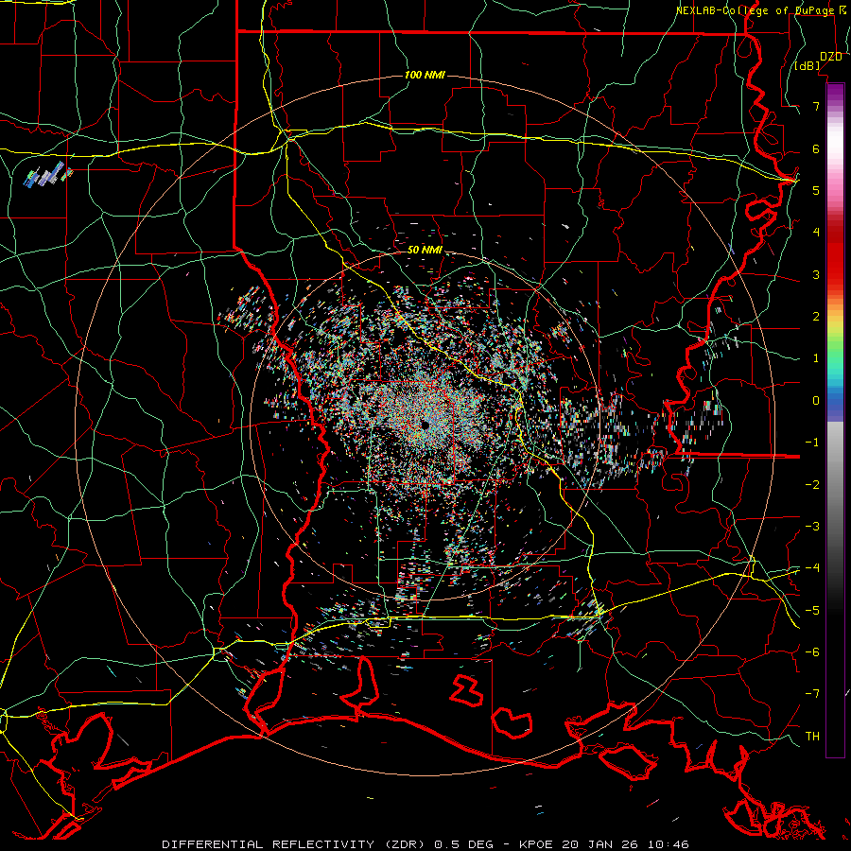The height and width of the screenshot is (851, 851).
Task: Pick the -3 dB scale value
Action: [x=812, y=526]
